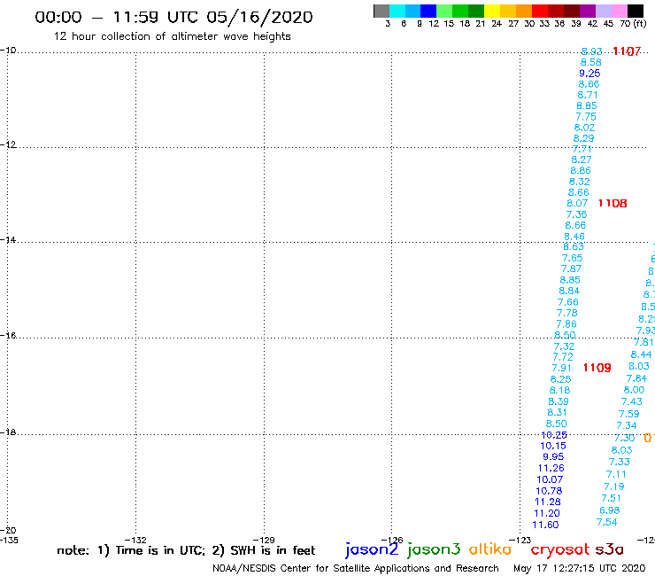Click the dark blue 11.60 reading
The image size is (655, 576).
545,525
